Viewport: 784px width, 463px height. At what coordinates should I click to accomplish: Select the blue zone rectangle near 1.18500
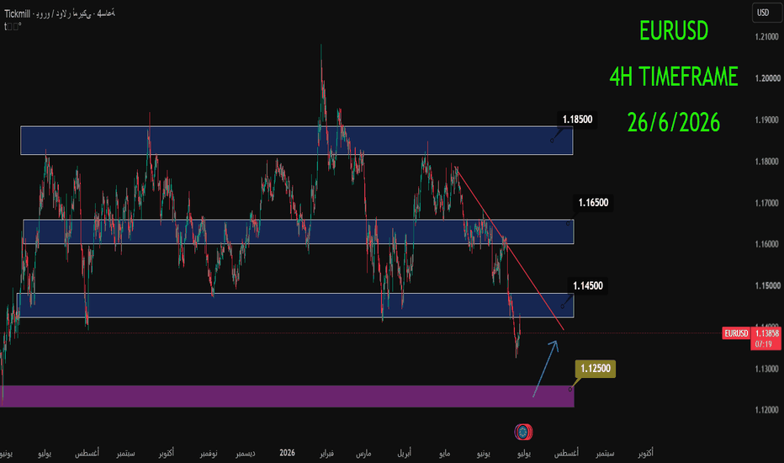pos(296,140)
